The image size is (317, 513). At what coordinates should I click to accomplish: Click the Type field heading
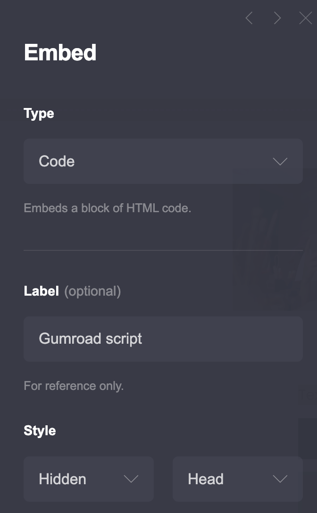click(39, 114)
